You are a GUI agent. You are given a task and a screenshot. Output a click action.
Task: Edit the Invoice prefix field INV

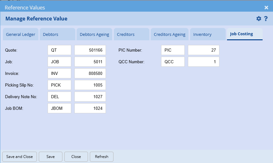coord(59,73)
